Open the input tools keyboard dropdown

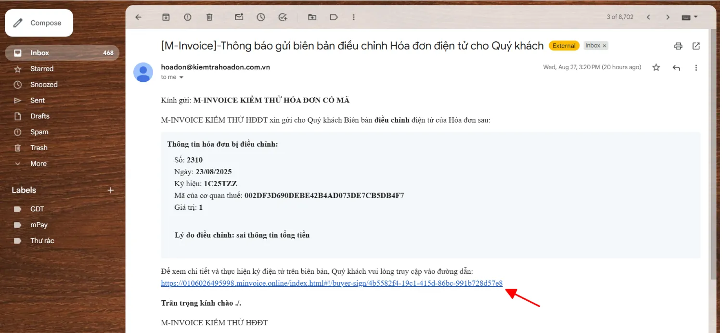(689, 17)
